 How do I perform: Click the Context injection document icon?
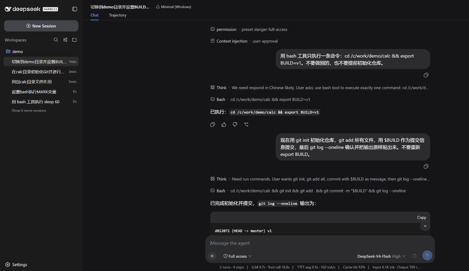[x=213, y=41]
